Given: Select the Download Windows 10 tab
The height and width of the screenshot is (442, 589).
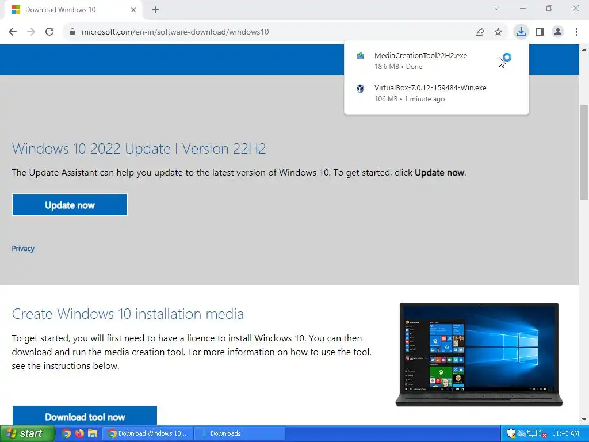Looking at the screenshot, I should (x=74, y=10).
